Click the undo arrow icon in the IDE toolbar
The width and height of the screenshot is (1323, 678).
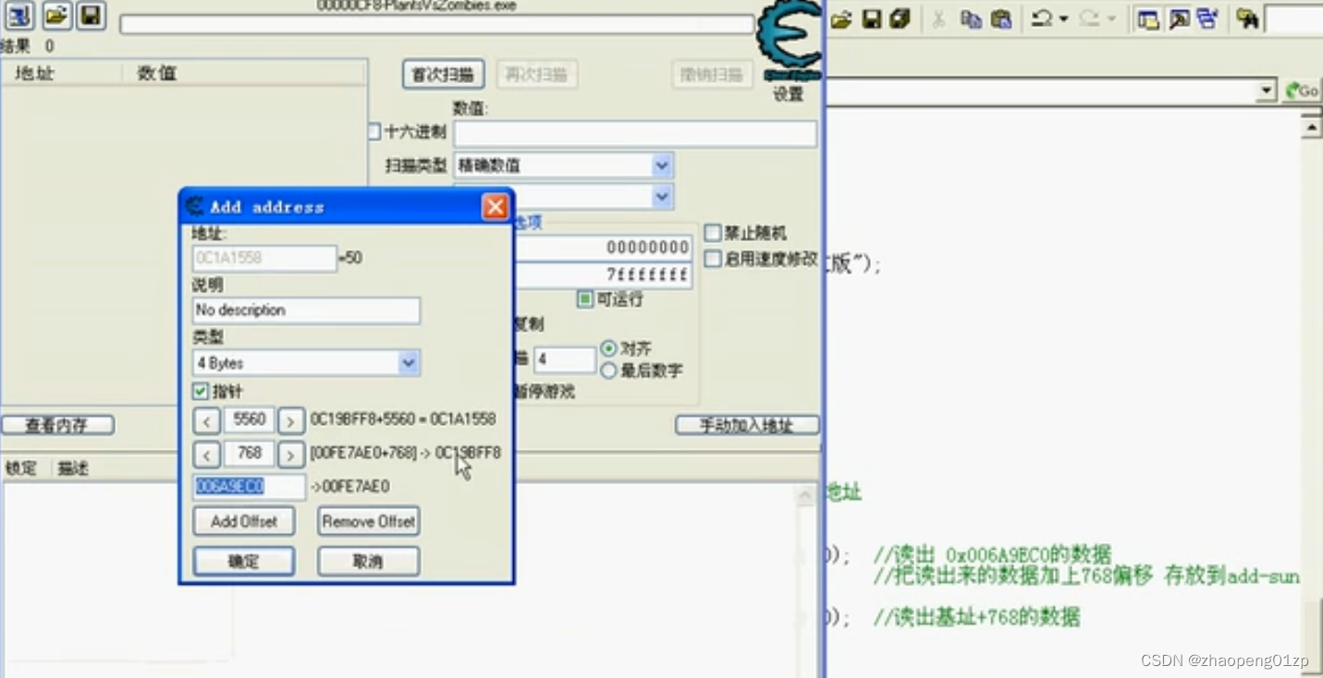[x=1043, y=19]
